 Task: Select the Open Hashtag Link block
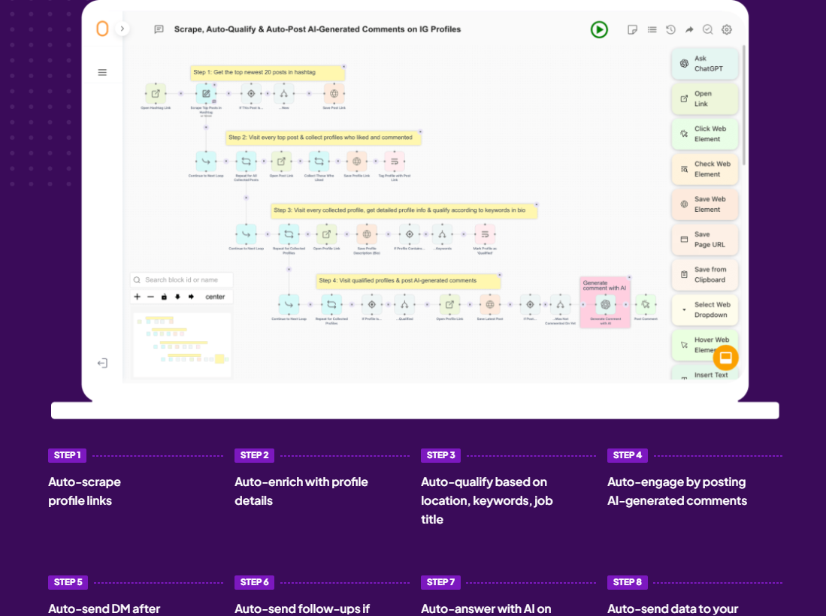tap(156, 94)
